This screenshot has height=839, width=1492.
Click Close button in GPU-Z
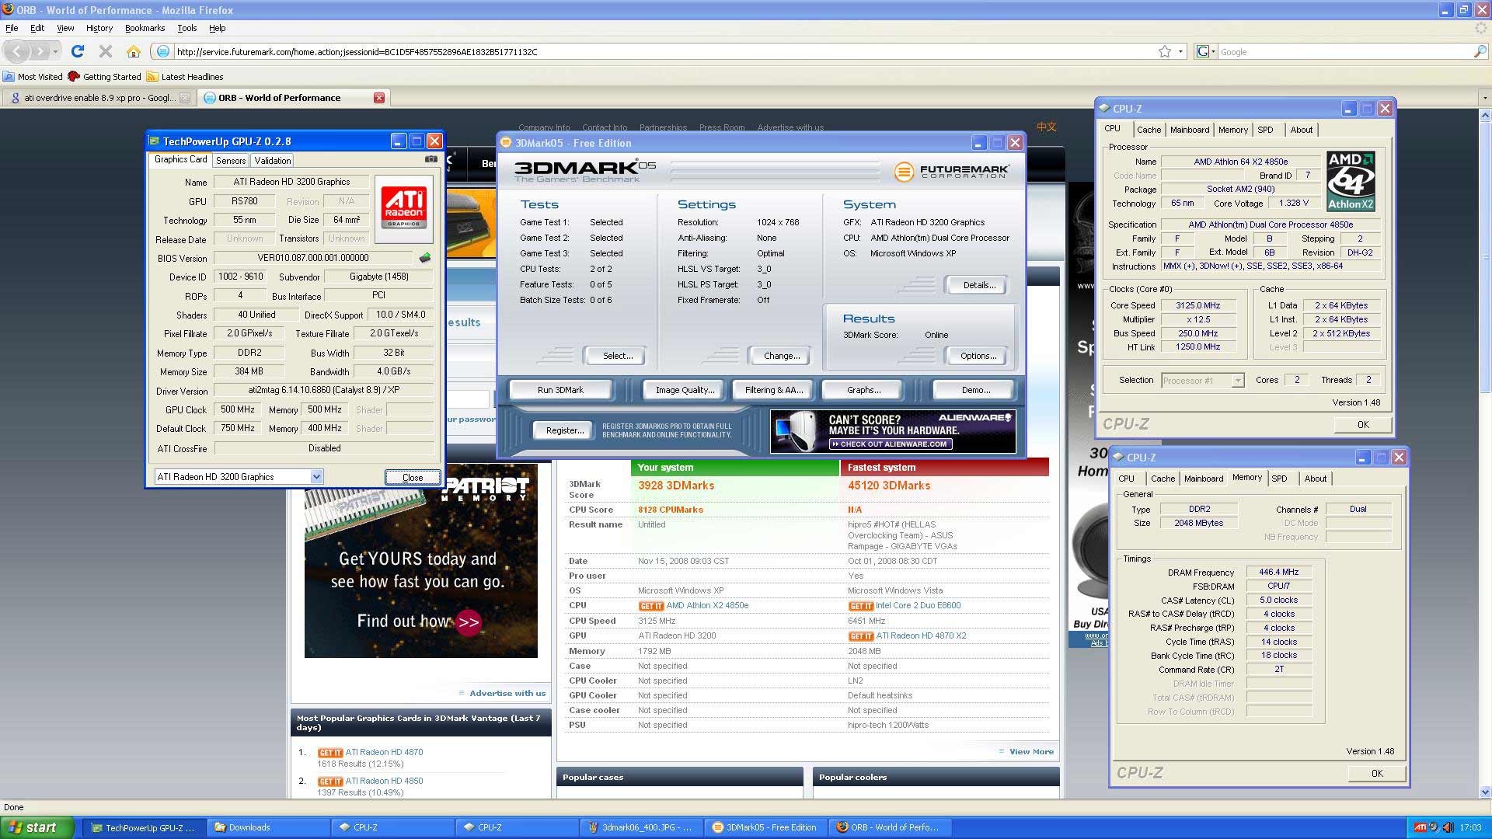(413, 478)
